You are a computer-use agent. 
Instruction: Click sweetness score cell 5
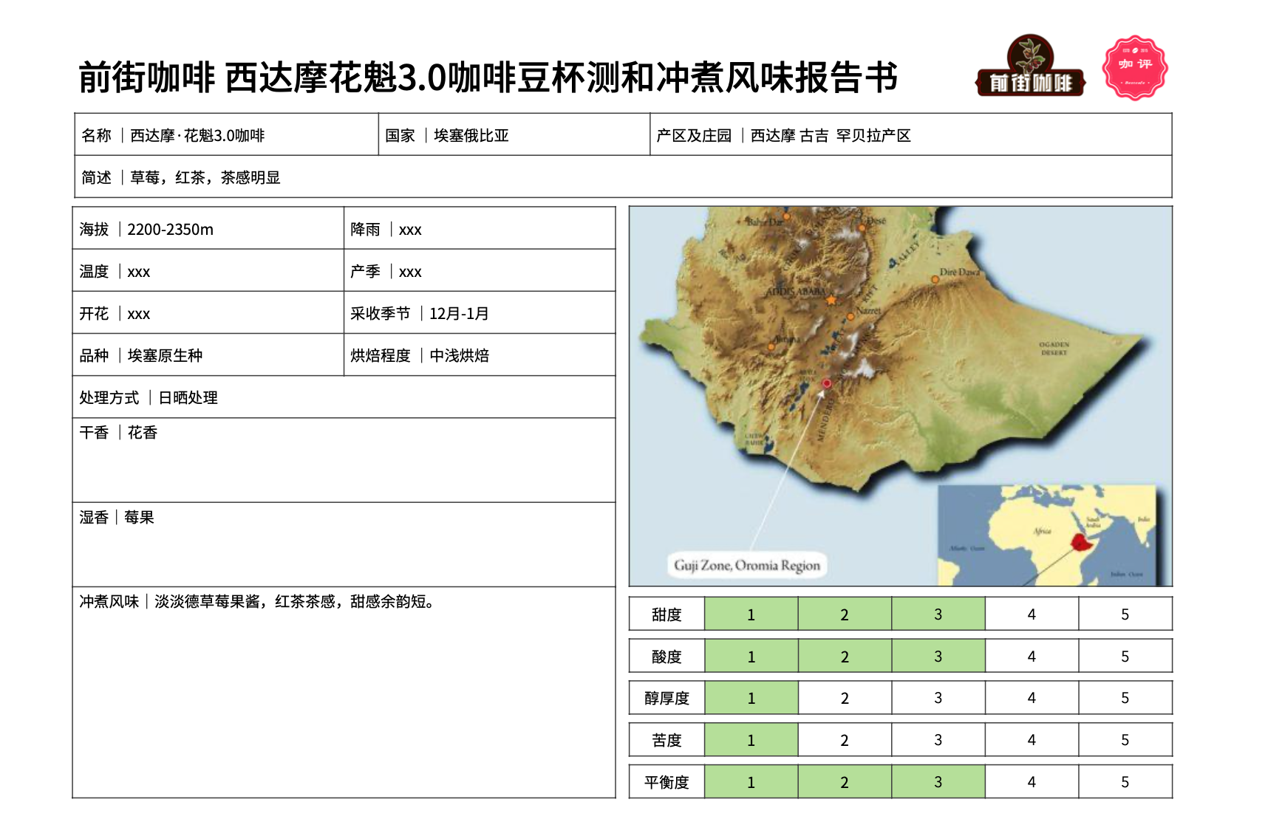[x=1125, y=614]
